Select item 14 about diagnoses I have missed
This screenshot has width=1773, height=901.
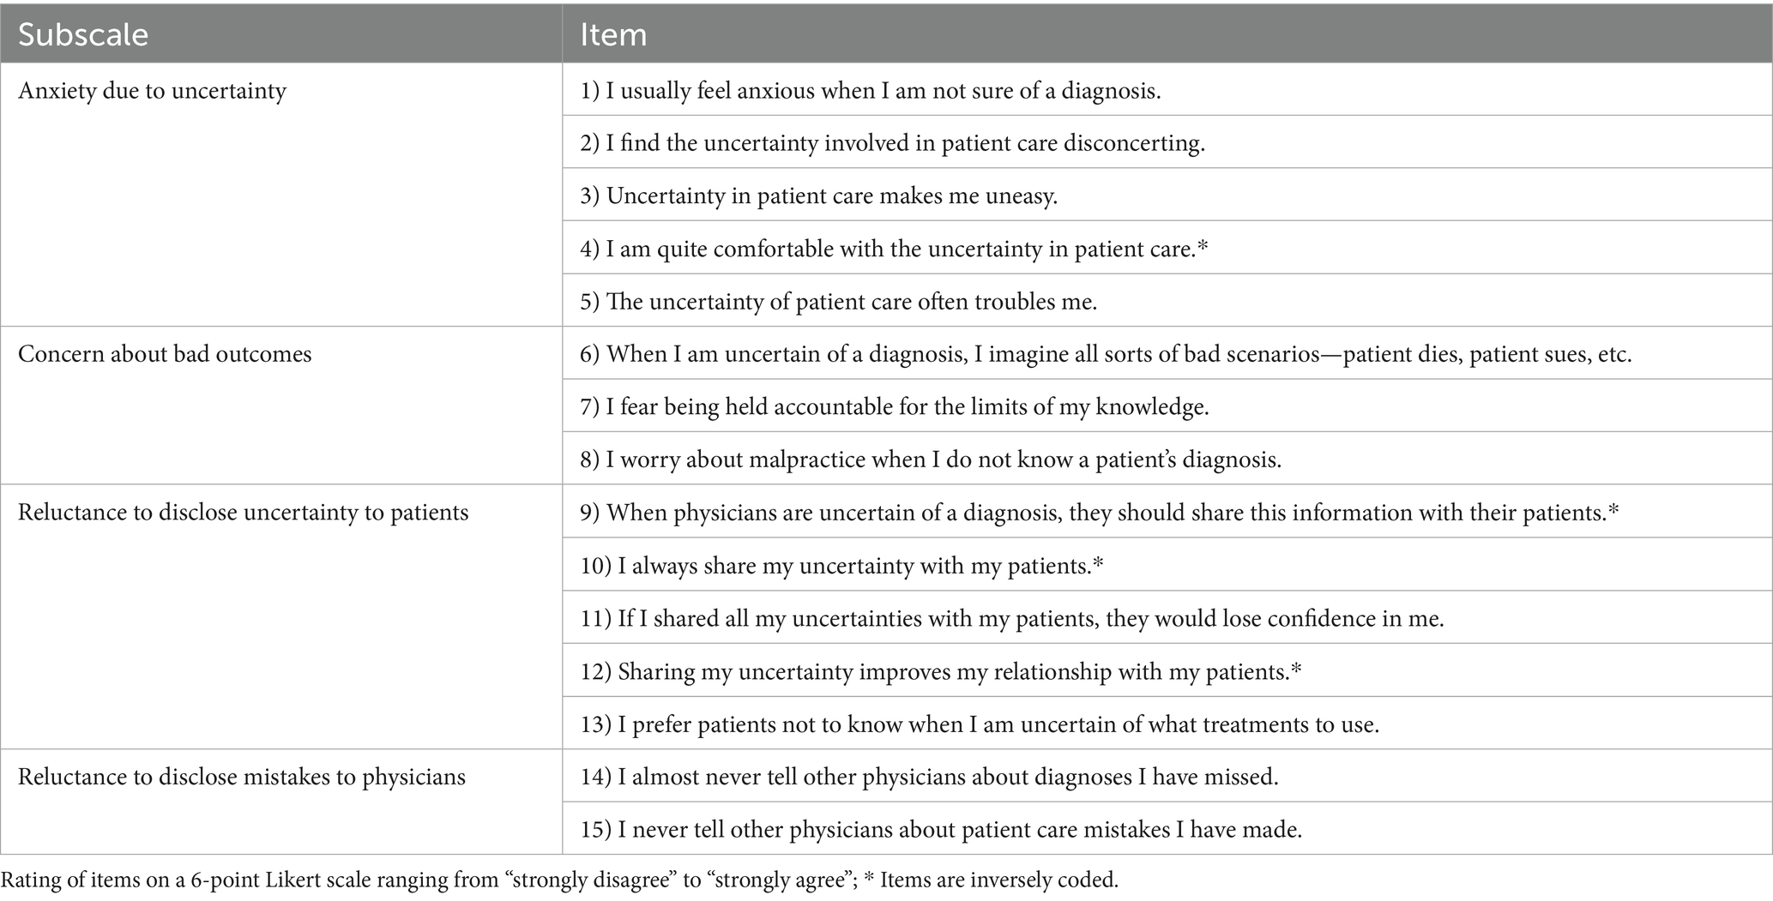[929, 777]
